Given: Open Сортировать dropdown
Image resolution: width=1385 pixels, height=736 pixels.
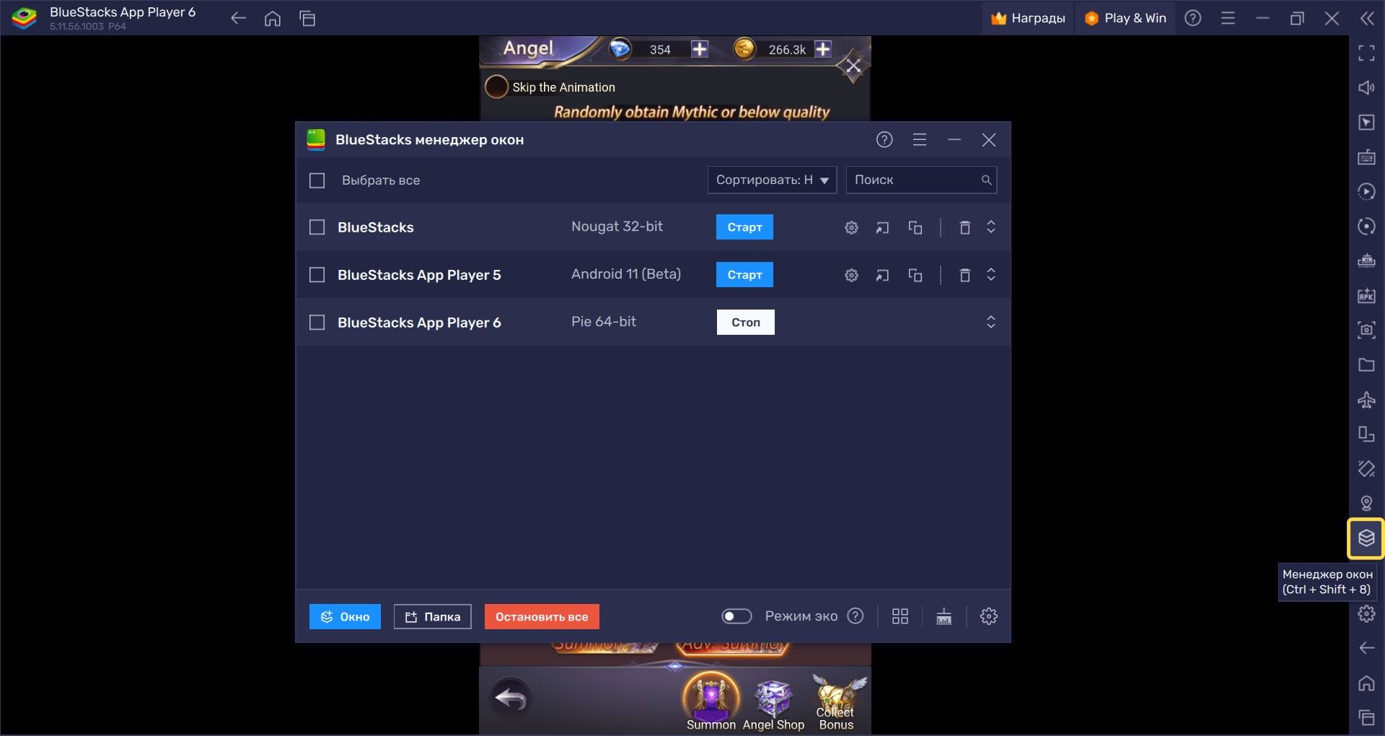Looking at the screenshot, I should click(x=772, y=180).
